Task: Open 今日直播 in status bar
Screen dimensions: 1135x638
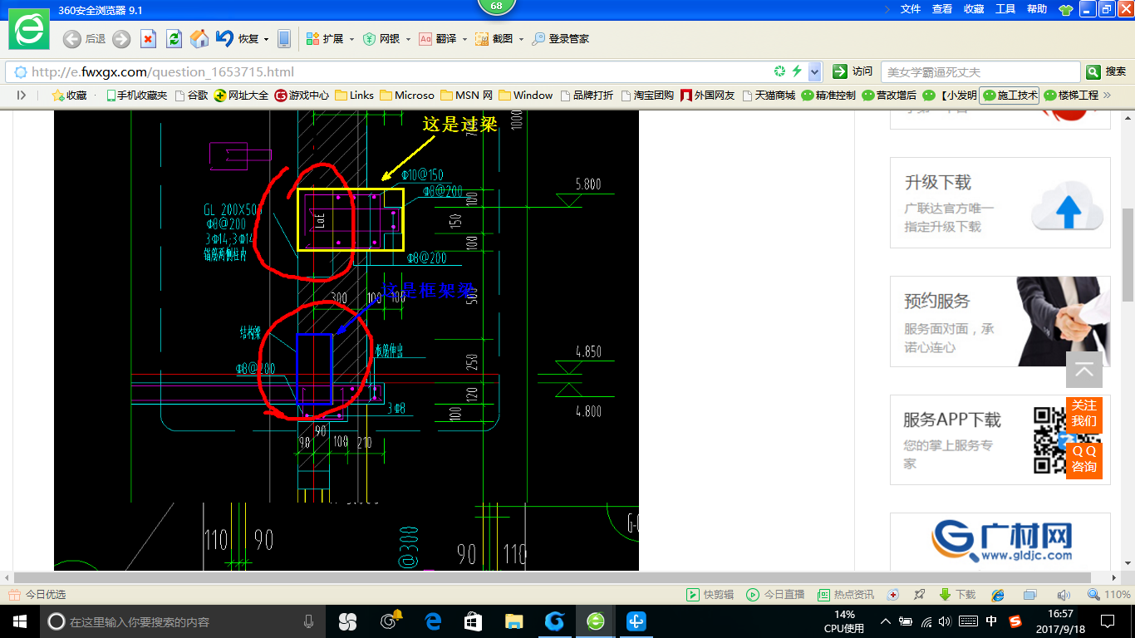Action: (x=775, y=595)
